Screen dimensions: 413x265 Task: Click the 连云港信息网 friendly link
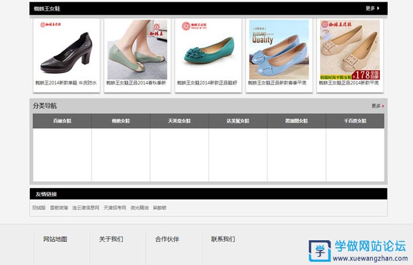coord(85,208)
